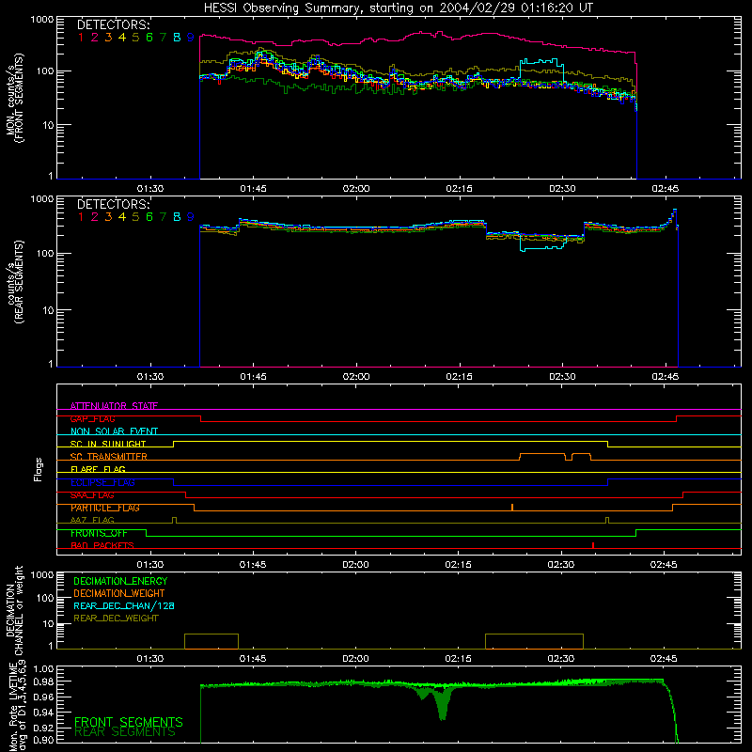Select detector 8 in front segments legend

click(x=177, y=38)
